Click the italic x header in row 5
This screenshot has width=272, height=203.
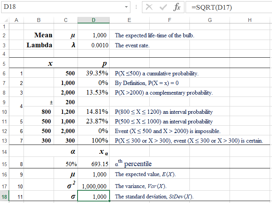pyautogui.click(x=50, y=63)
